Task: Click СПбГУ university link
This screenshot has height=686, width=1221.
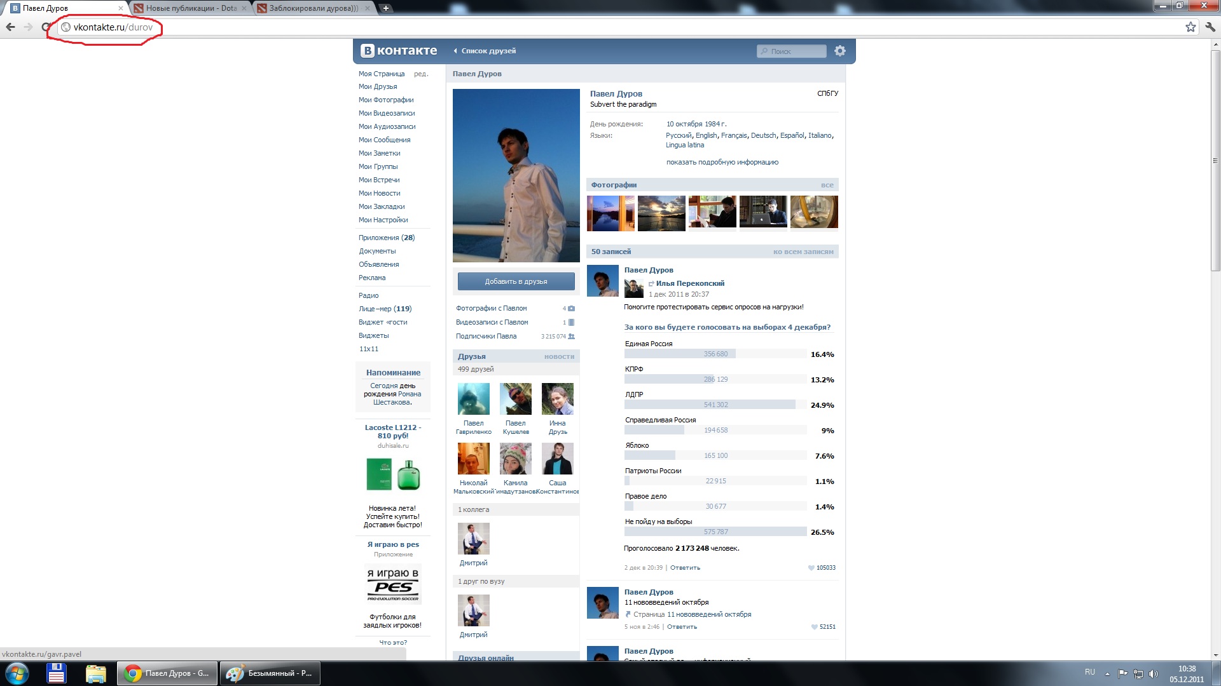Action: pyautogui.click(x=827, y=93)
